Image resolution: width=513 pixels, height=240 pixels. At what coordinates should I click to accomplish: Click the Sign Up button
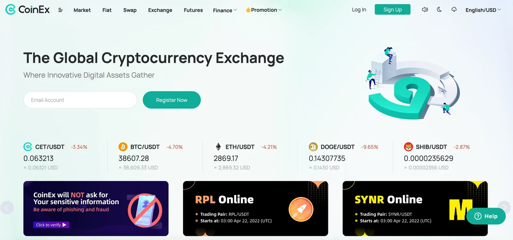click(x=392, y=10)
